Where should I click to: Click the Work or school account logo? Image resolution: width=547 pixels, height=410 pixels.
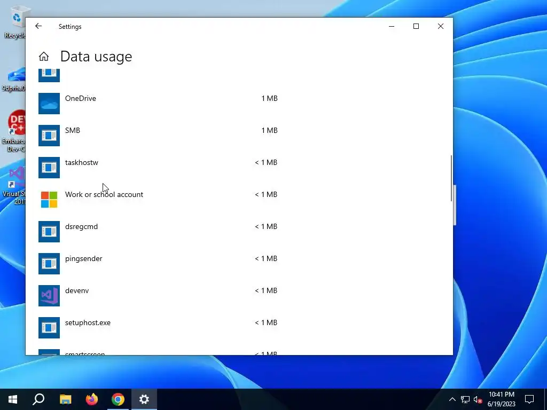coord(49,200)
